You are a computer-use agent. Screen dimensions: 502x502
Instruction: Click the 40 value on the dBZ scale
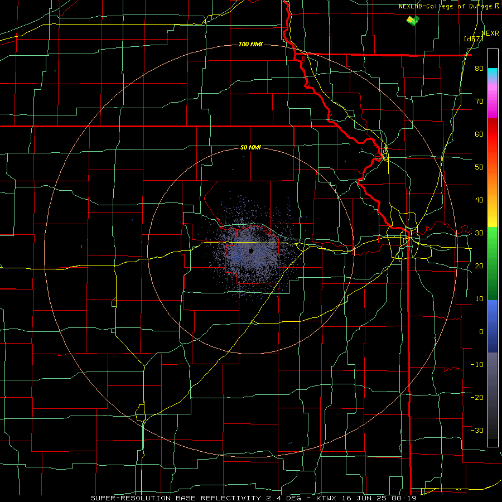[x=479, y=200]
